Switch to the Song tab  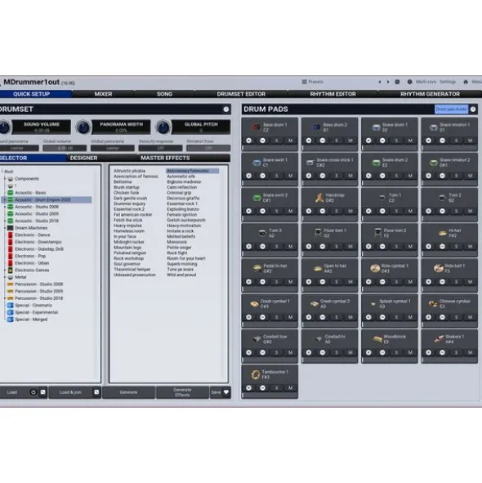pyautogui.click(x=164, y=94)
